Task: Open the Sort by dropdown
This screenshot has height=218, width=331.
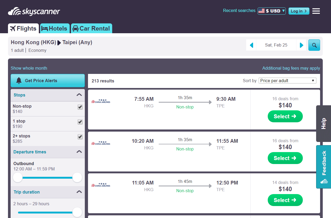Action: (287, 81)
